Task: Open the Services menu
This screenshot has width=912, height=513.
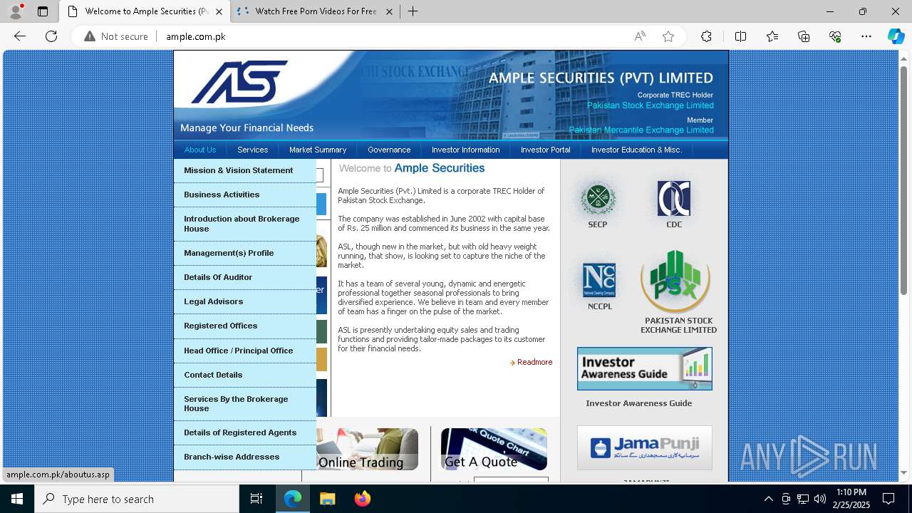Action: [252, 150]
